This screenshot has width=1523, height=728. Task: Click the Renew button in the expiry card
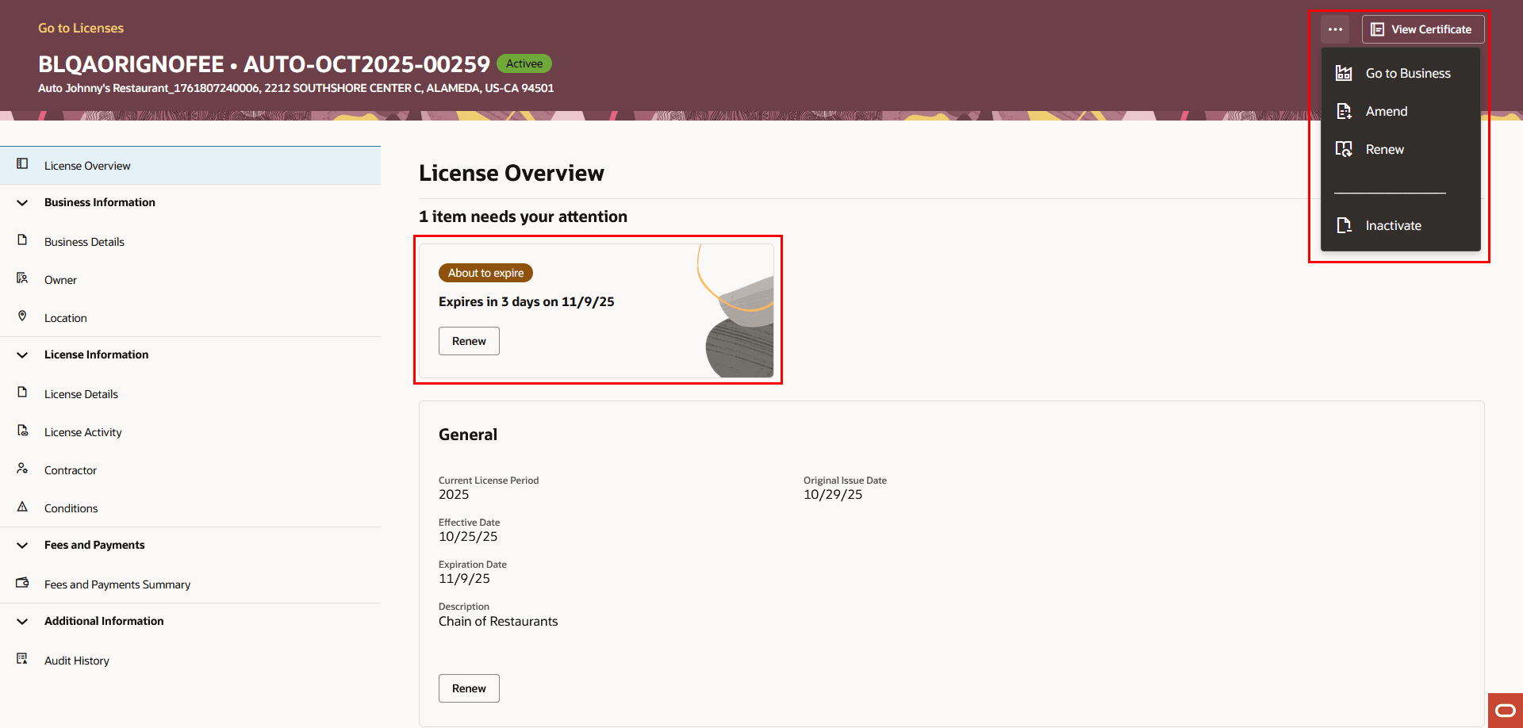point(468,340)
